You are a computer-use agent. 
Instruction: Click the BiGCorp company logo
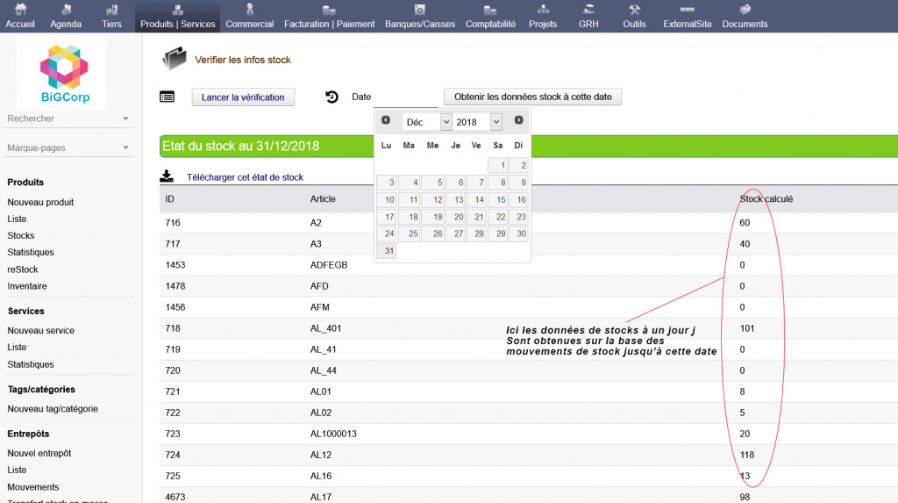pyautogui.click(x=65, y=73)
